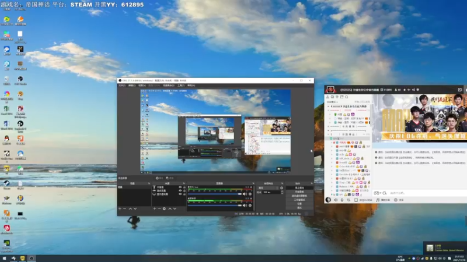This screenshot has height=262, width=467.
Task: Open the transition type dropdown in OBS
Action: 269,188
